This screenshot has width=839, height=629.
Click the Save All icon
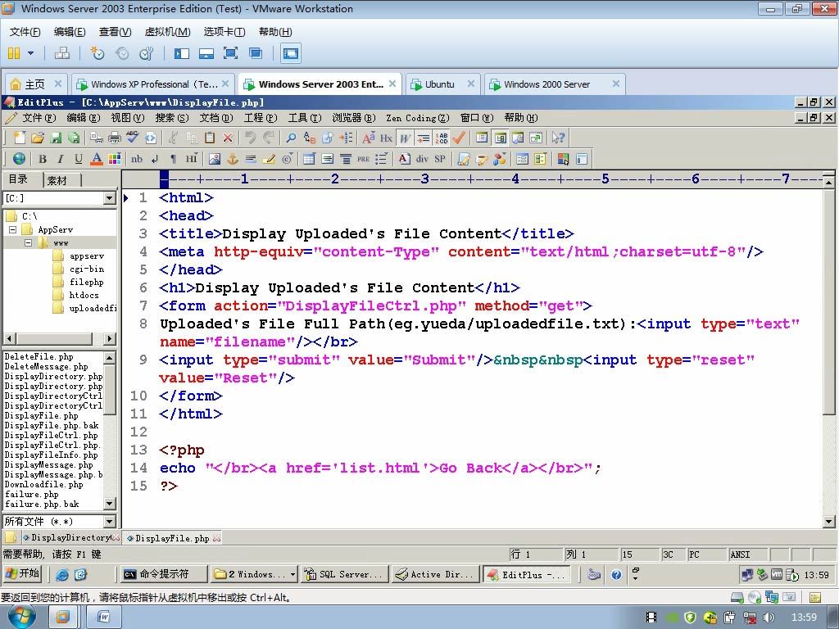[74, 138]
